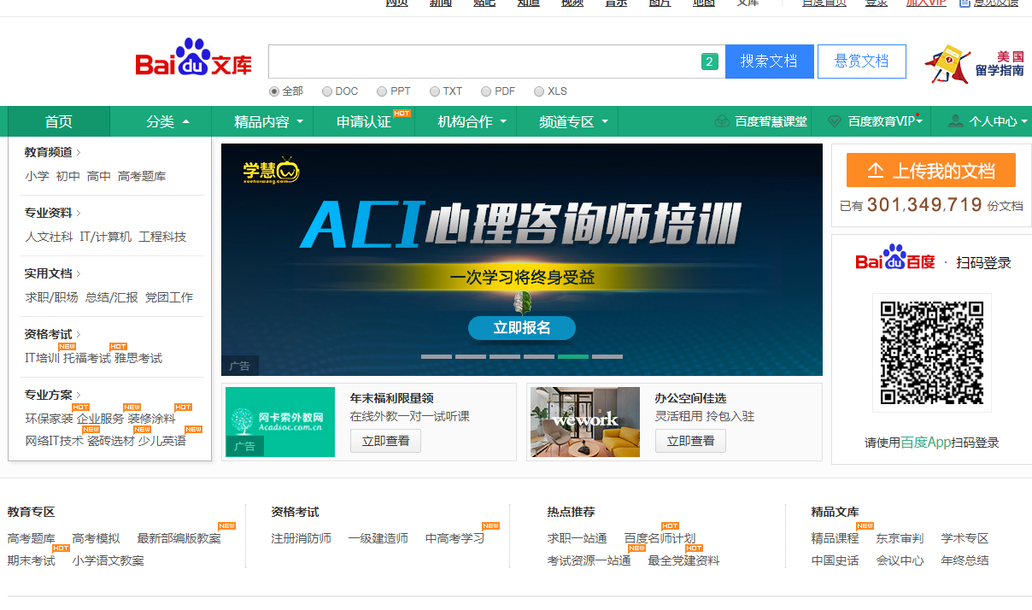This screenshot has height=610, width=1032.
Task: Select the last banner carousel indicator
Action: pyautogui.click(x=607, y=356)
